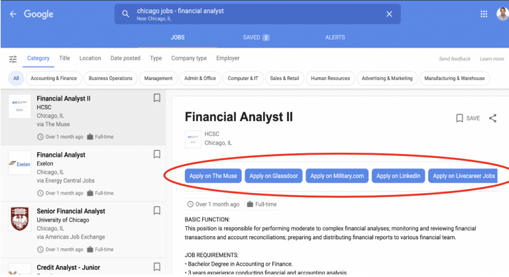This screenshot has height=277, width=509.
Task: Select the Employer filter tab
Action: coord(228,58)
